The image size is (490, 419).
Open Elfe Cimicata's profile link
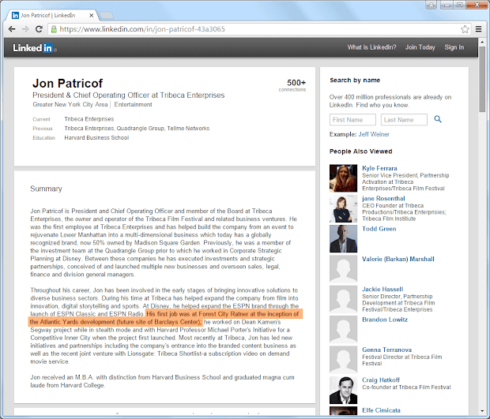coord(381,410)
